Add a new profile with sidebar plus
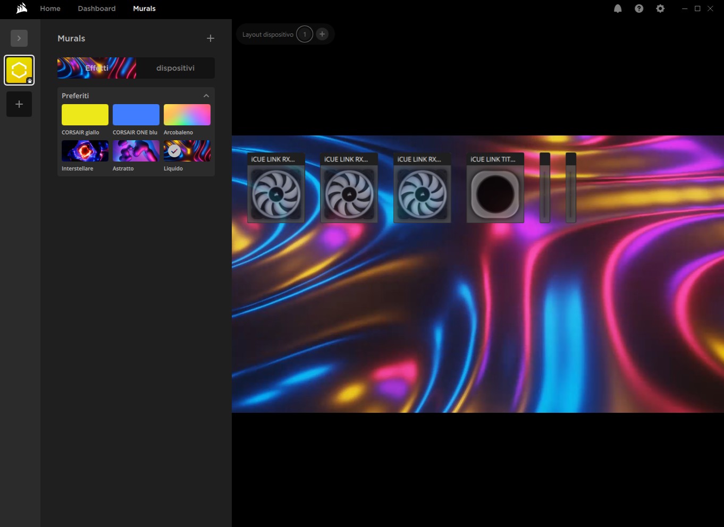Screen dimensions: 724x527 click(19, 104)
